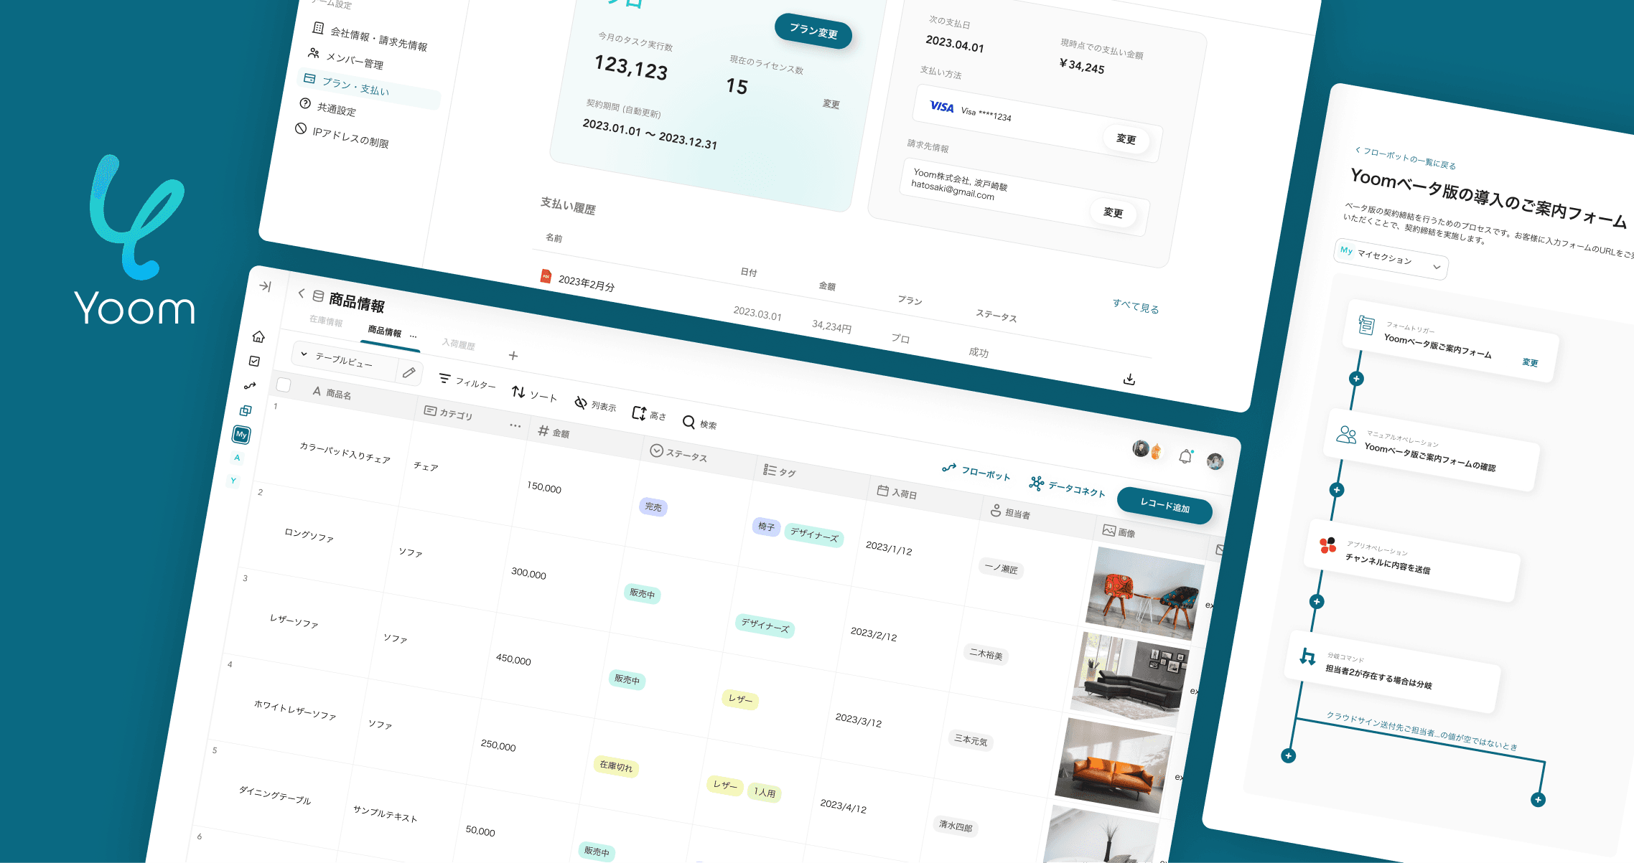
Task: Click the home icon in left sidebar
Action: click(x=258, y=336)
